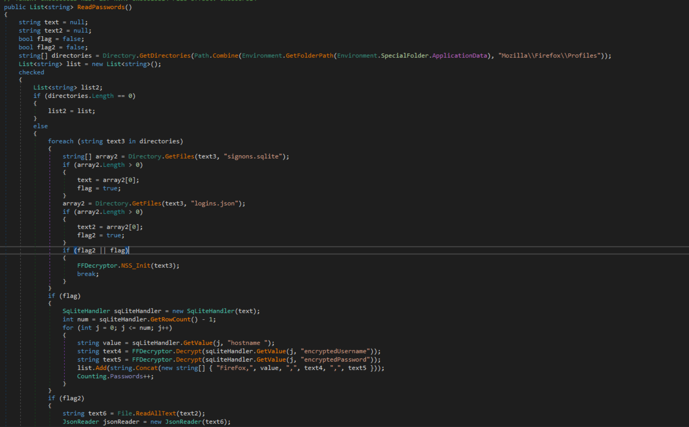Click GetValue on the hostname line

[198, 343]
